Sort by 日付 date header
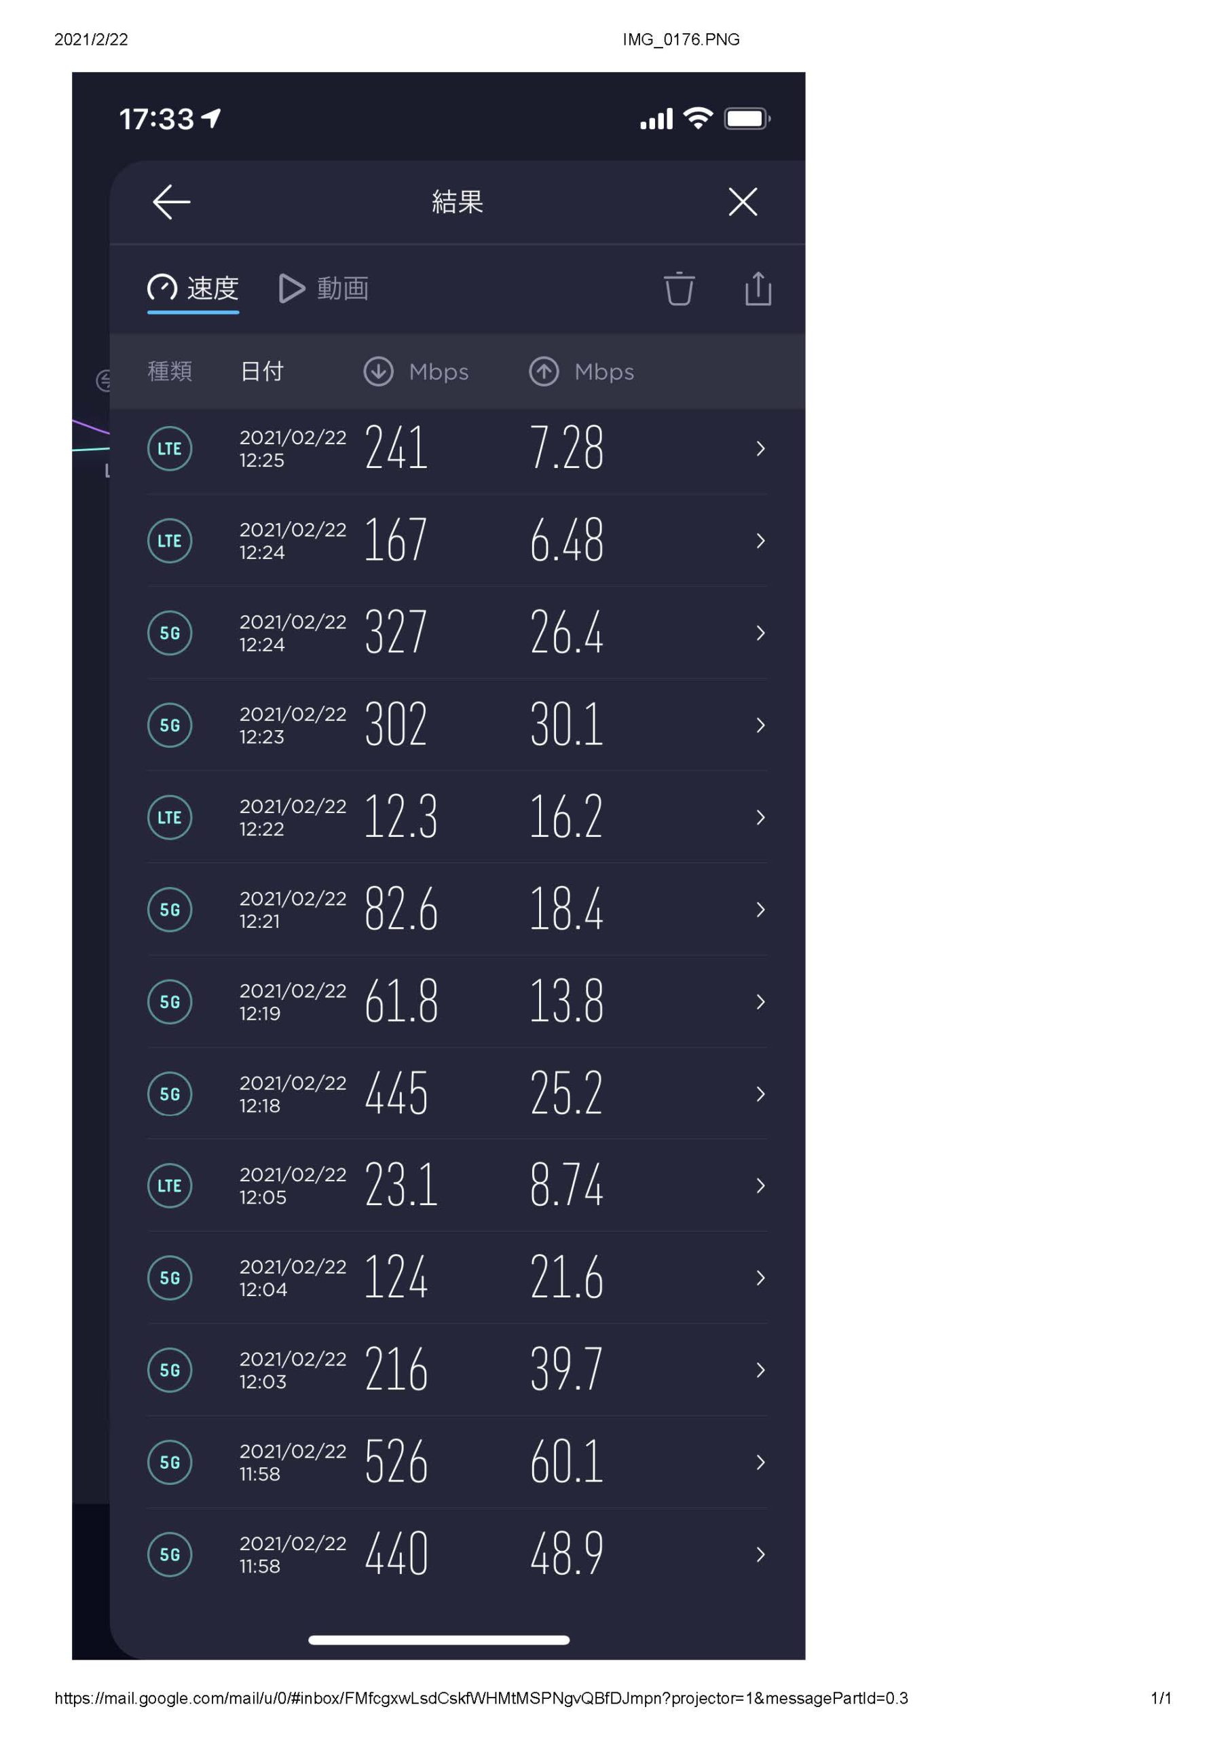The width and height of the screenshot is (1228, 1739). 262,372
